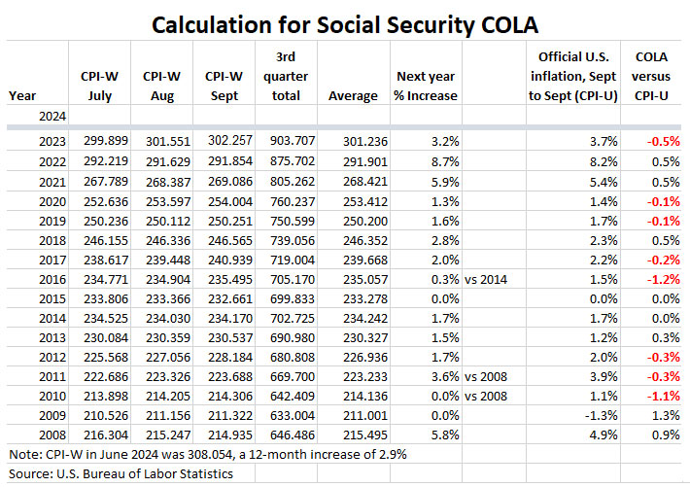The height and width of the screenshot is (487, 690).
Task: Select the 'Source: U.S. Bureau of Labor Statistics' line
Action: pyautogui.click(x=121, y=473)
